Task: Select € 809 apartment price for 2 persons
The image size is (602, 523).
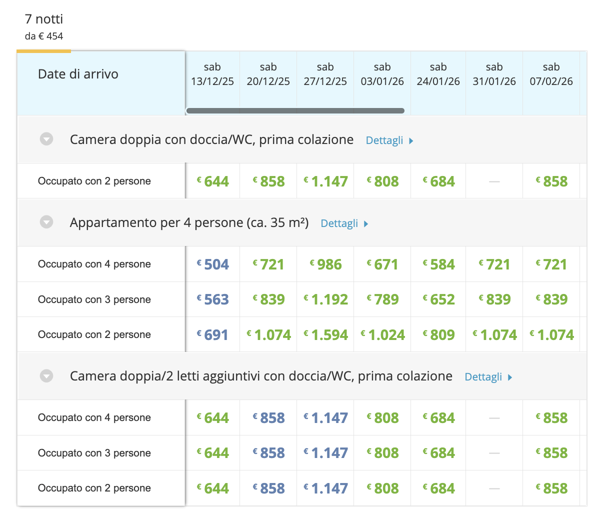Action: (438, 334)
